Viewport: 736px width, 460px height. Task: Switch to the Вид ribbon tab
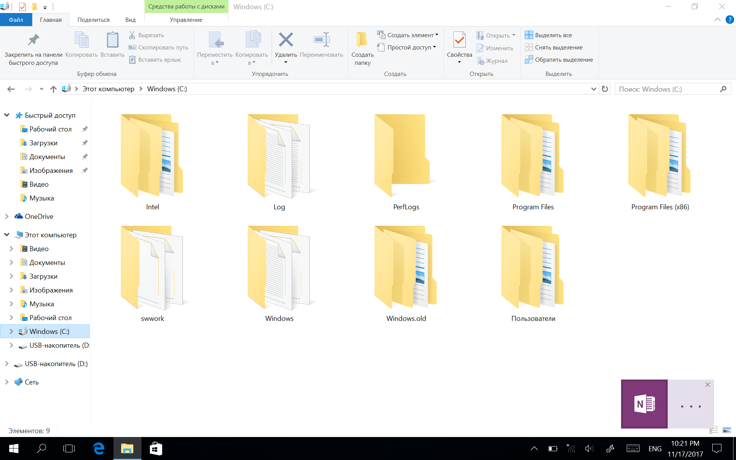[x=130, y=20]
